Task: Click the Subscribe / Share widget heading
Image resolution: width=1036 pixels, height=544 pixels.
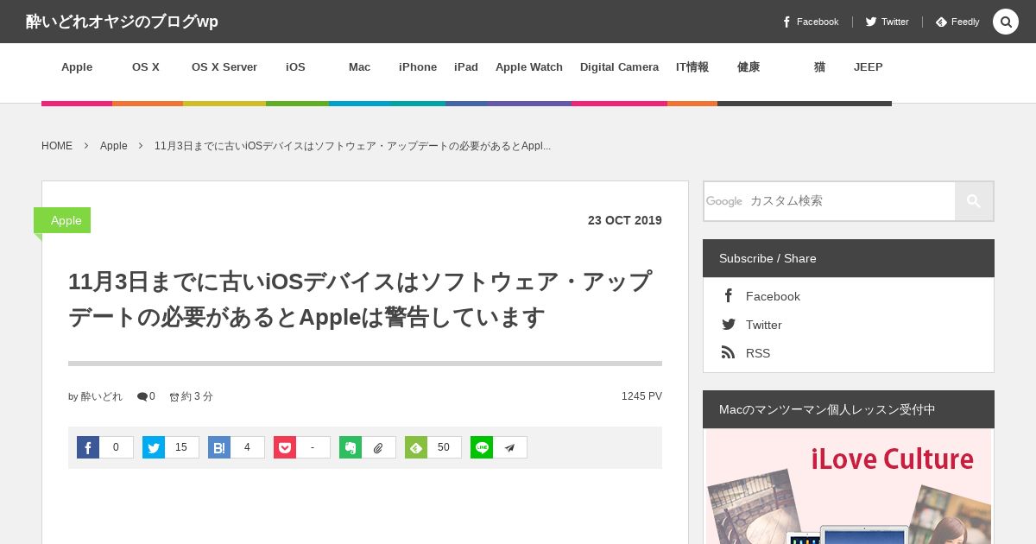Action: tap(849, 258)
